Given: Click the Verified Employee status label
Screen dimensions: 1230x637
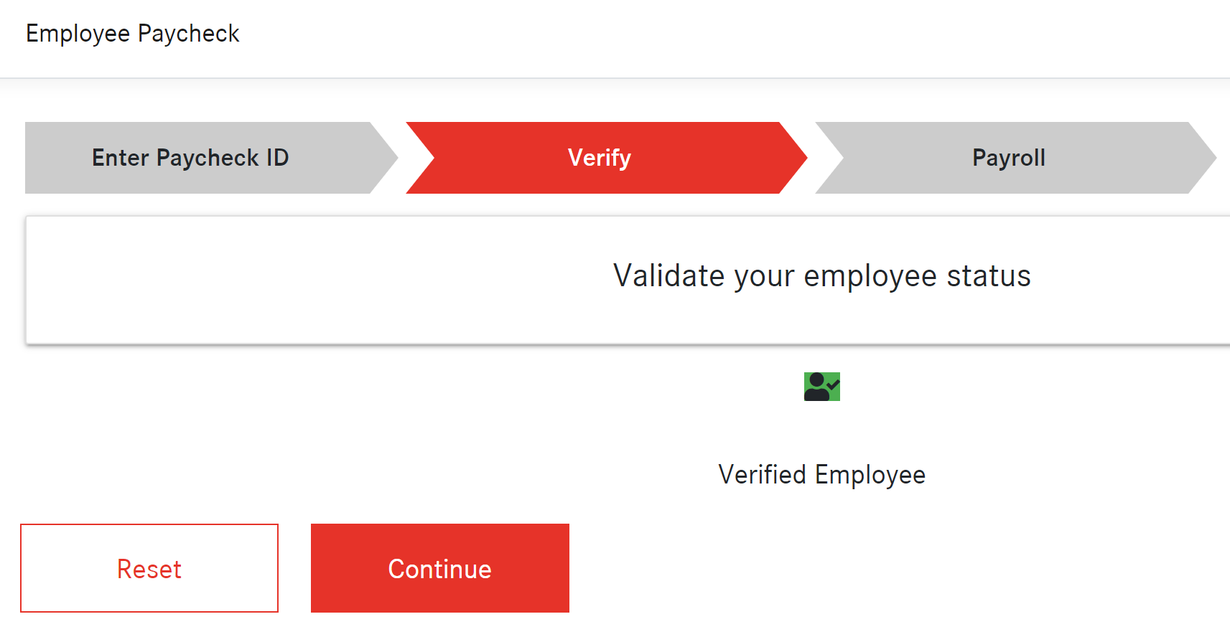Looking at the screenshot, I should pos(822,474).
